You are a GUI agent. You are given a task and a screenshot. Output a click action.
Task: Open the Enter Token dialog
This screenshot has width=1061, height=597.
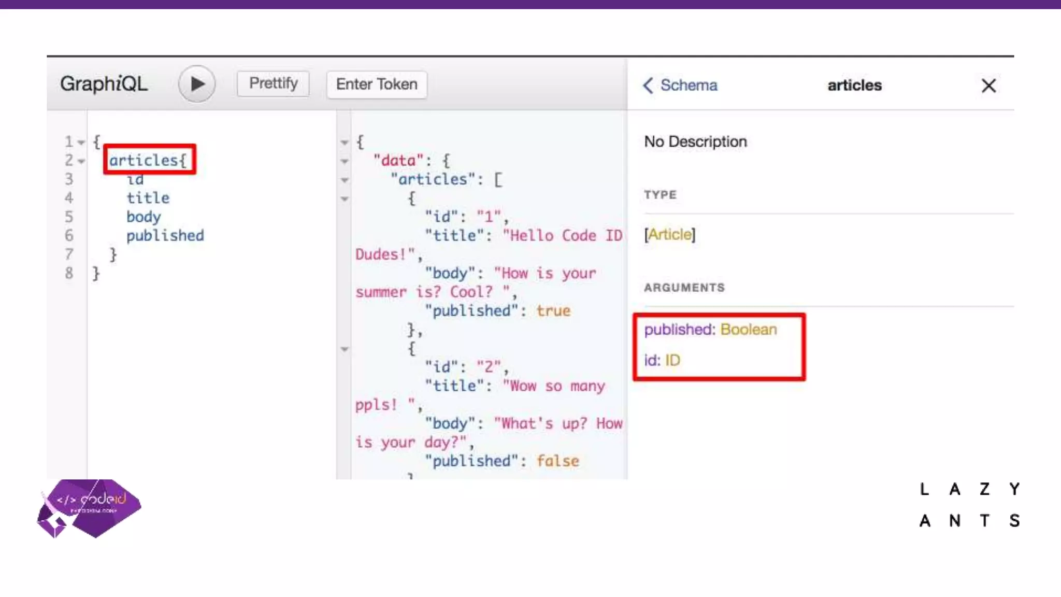(x=377, y=84)
